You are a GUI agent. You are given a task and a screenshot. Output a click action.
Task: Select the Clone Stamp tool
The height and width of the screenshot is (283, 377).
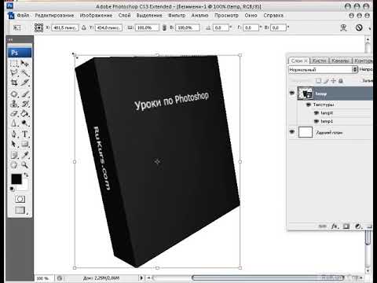coord(14,104)
